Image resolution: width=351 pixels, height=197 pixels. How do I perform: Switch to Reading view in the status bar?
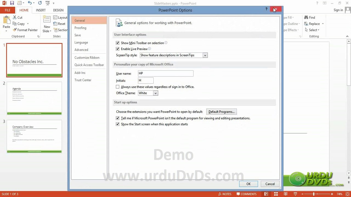pos(285,194)
